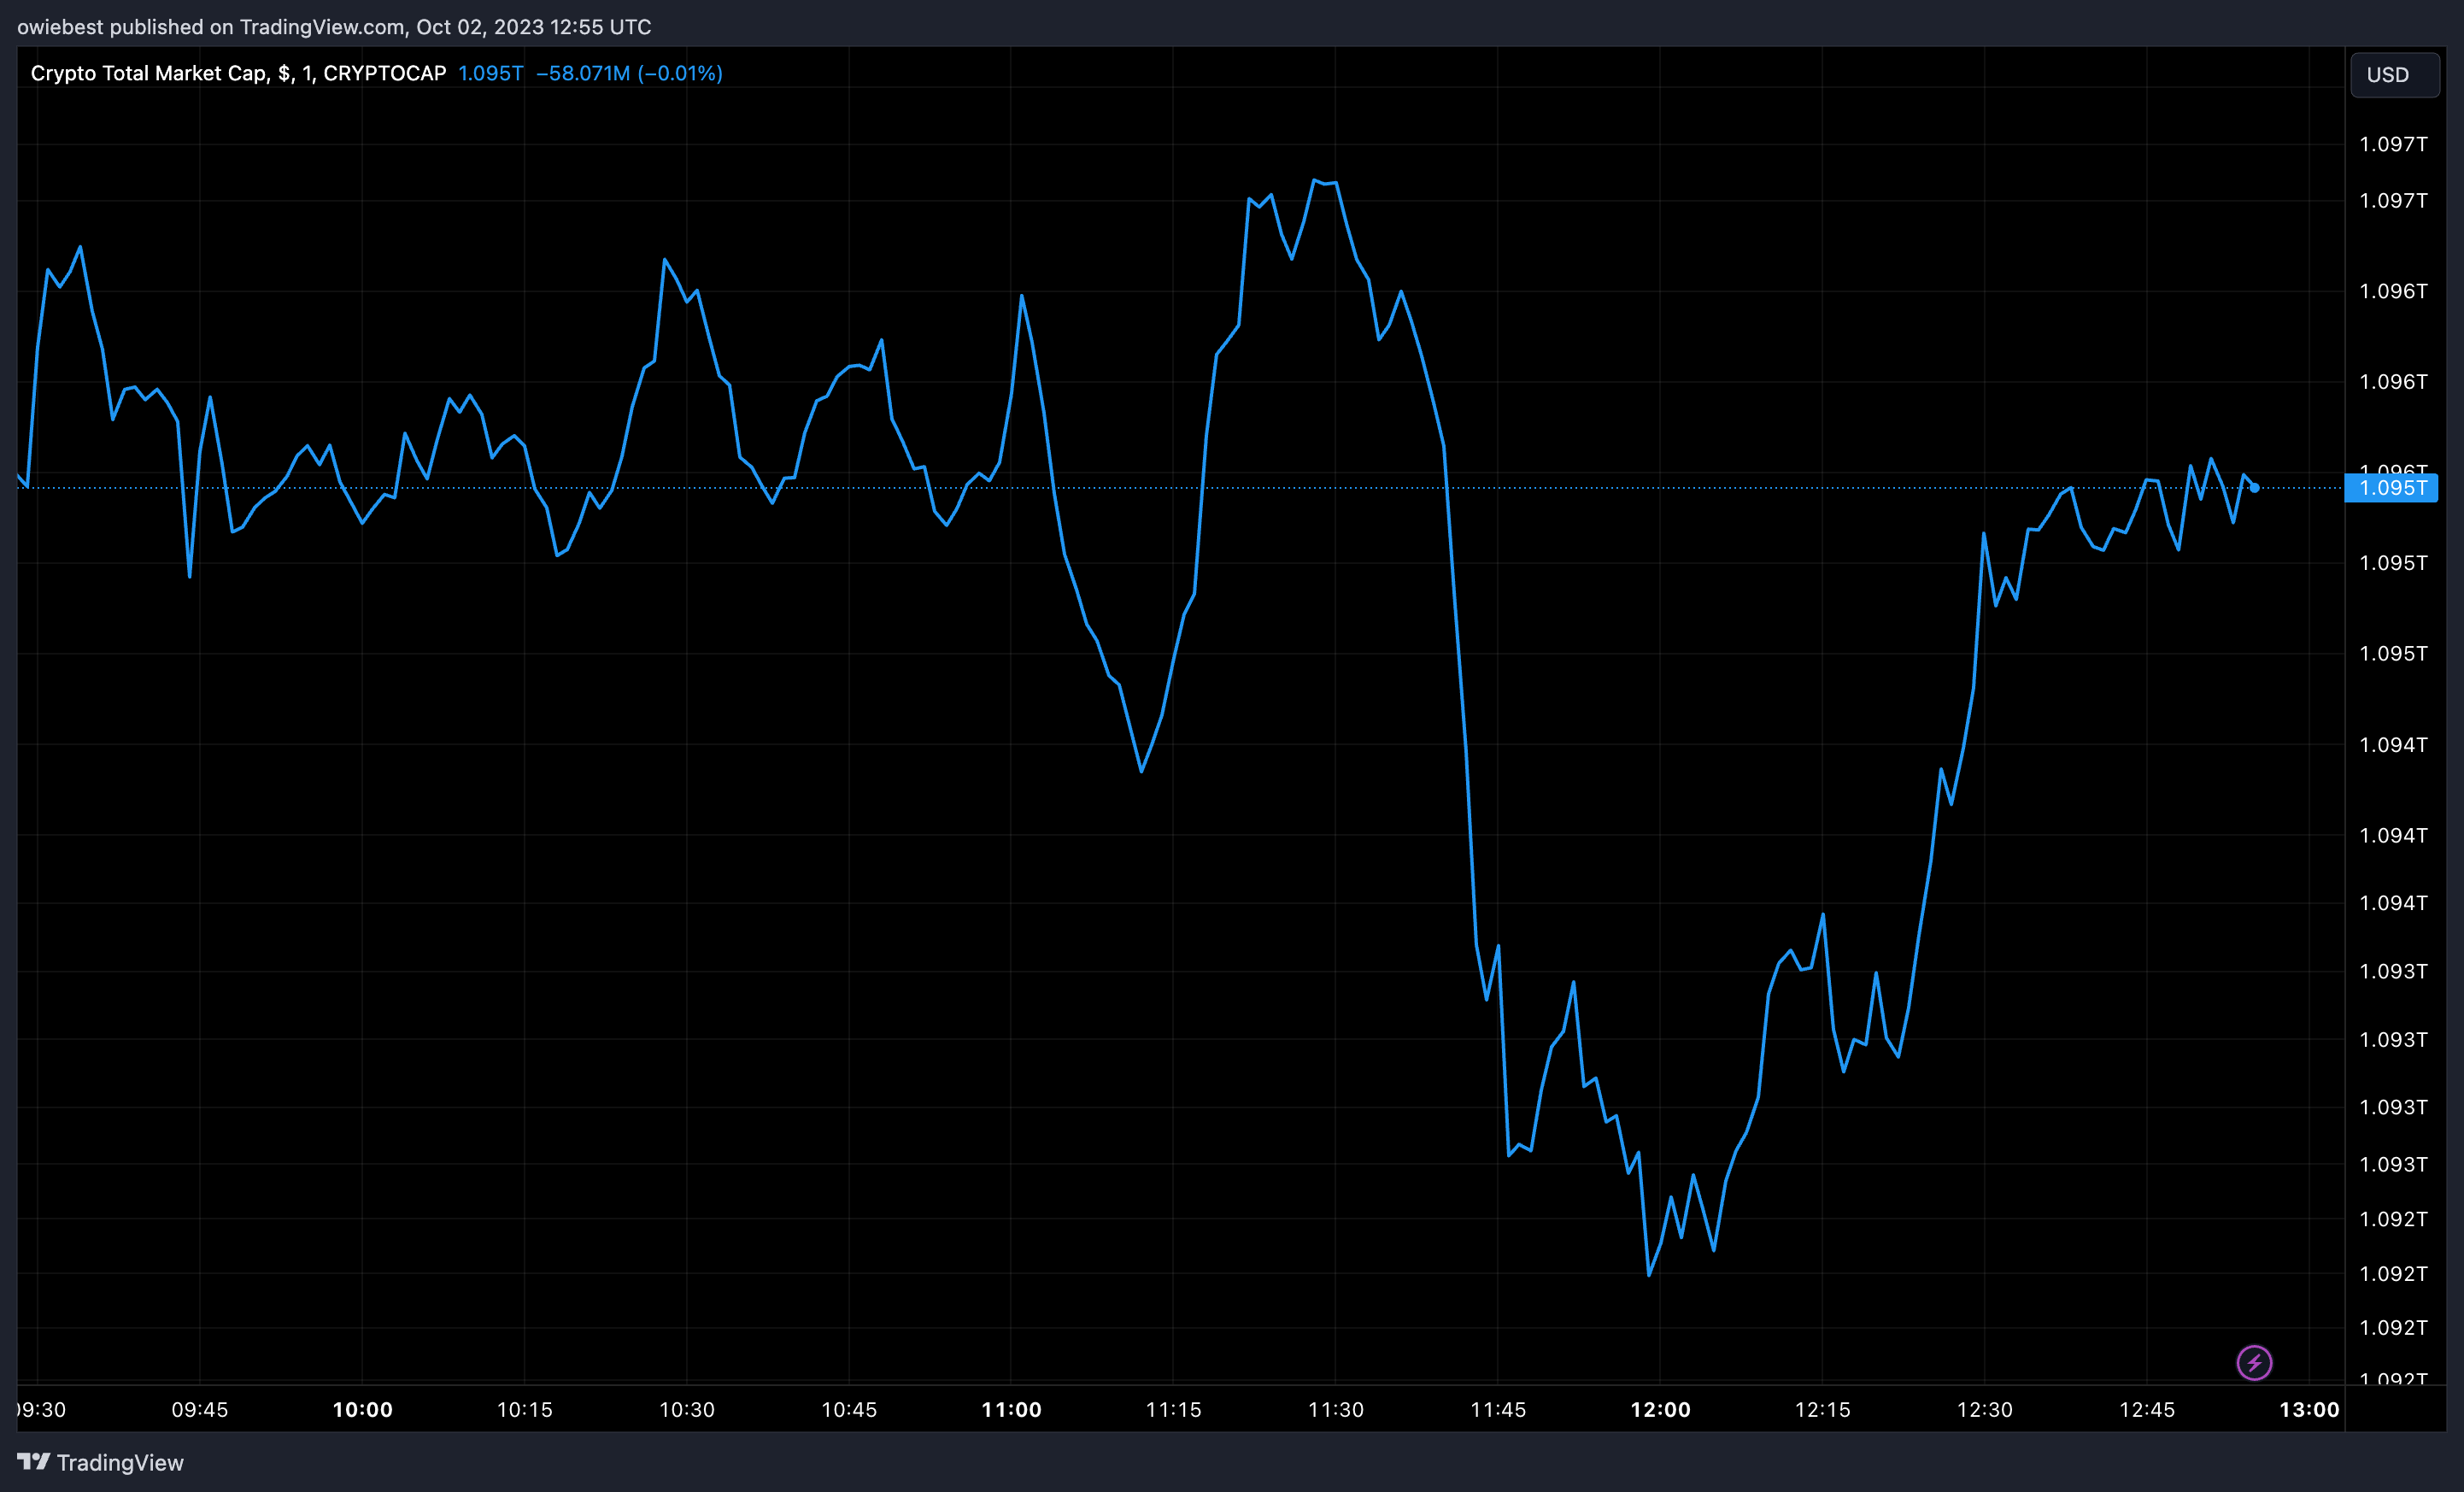
Task: Click the last price dot on the line
Action: [2255, 488]
